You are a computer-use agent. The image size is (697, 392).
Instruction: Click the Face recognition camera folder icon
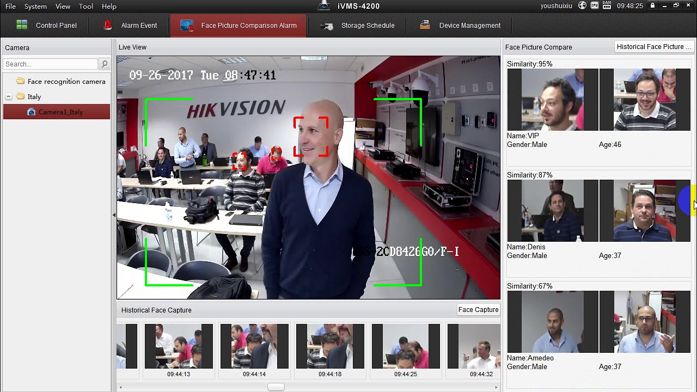click(x=21, y=81)
